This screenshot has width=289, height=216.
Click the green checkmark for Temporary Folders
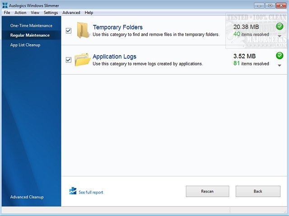tap(280, 26)
